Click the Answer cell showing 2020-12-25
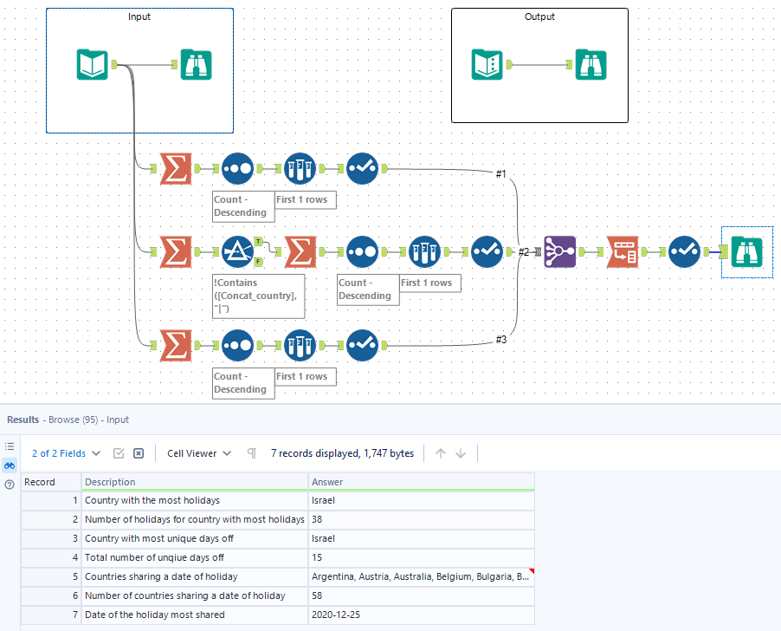781x631 pixels. (422, 615)
